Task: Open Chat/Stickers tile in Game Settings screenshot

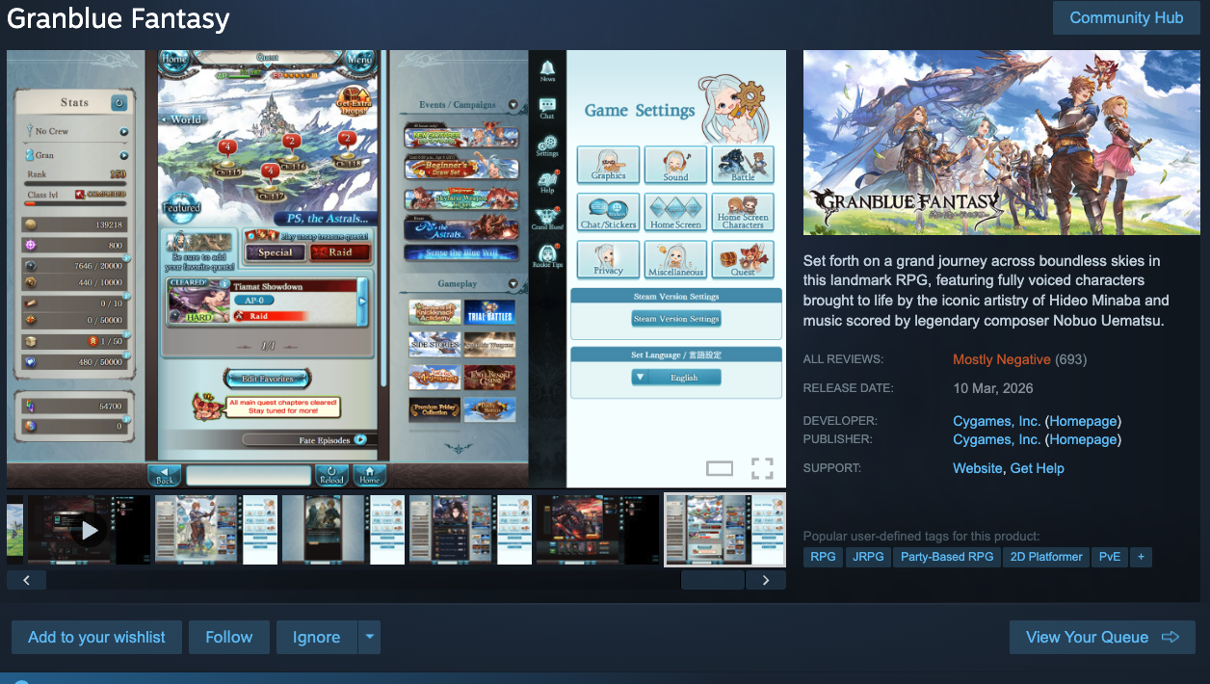Action: point(609,211)
